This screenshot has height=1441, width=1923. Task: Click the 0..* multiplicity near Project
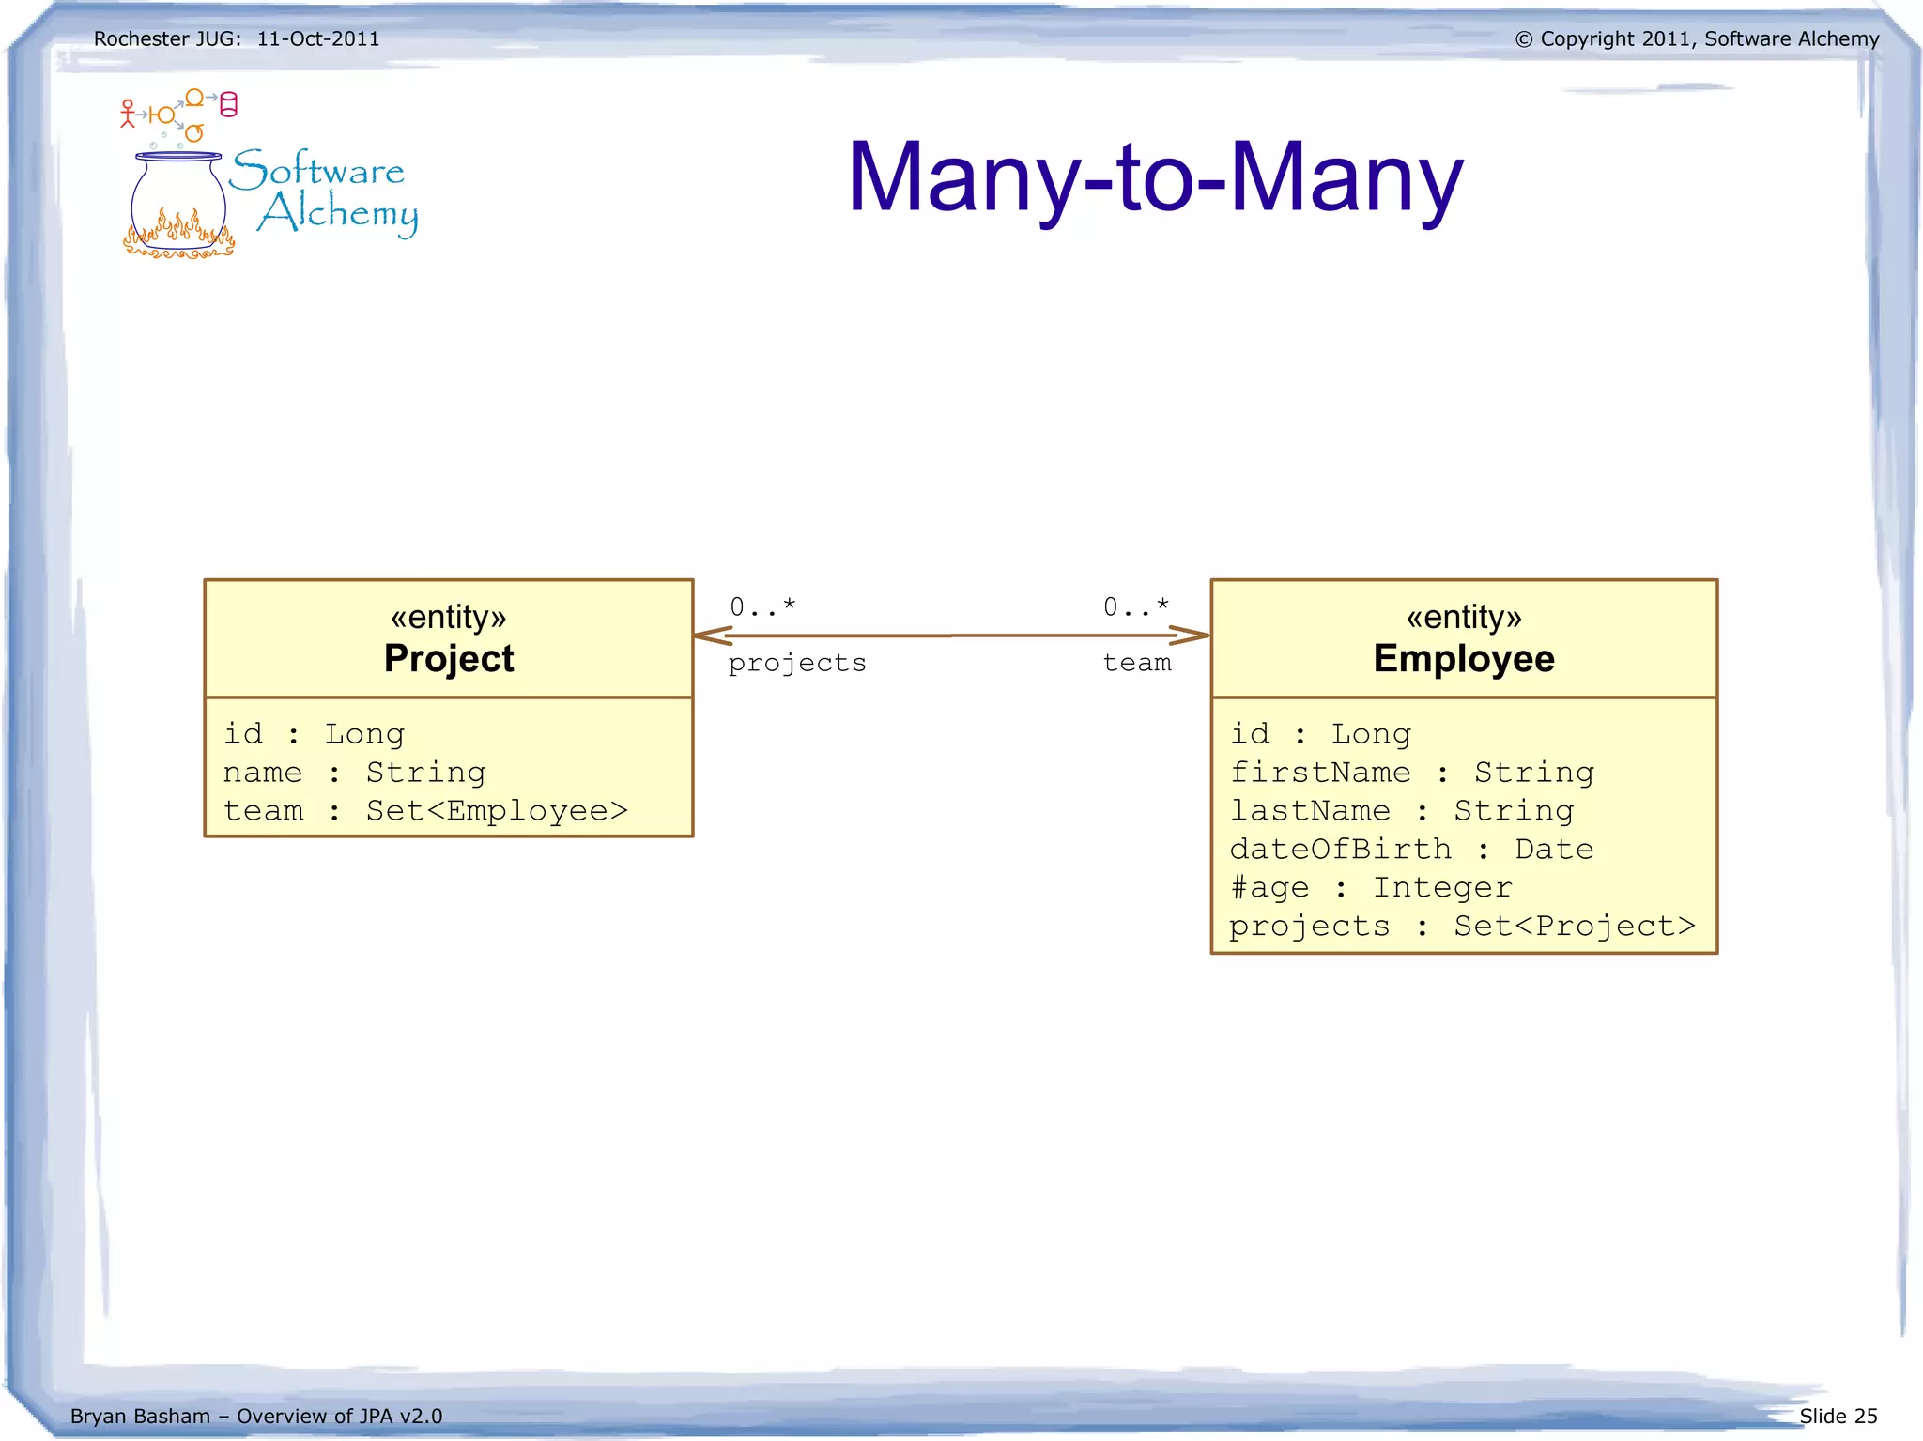coord(762,607)
